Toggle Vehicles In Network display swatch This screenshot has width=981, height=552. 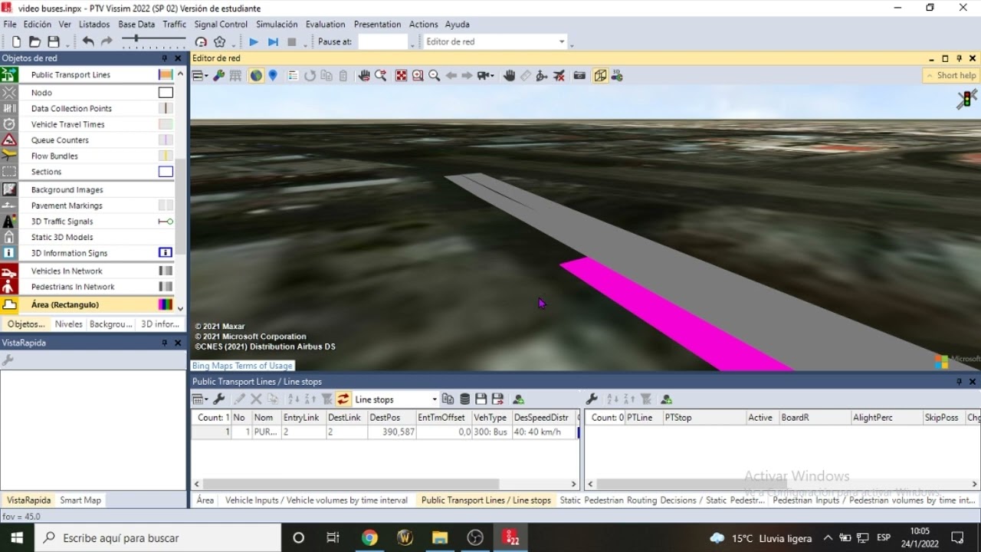pyautogui.click(x=166, y=271)
